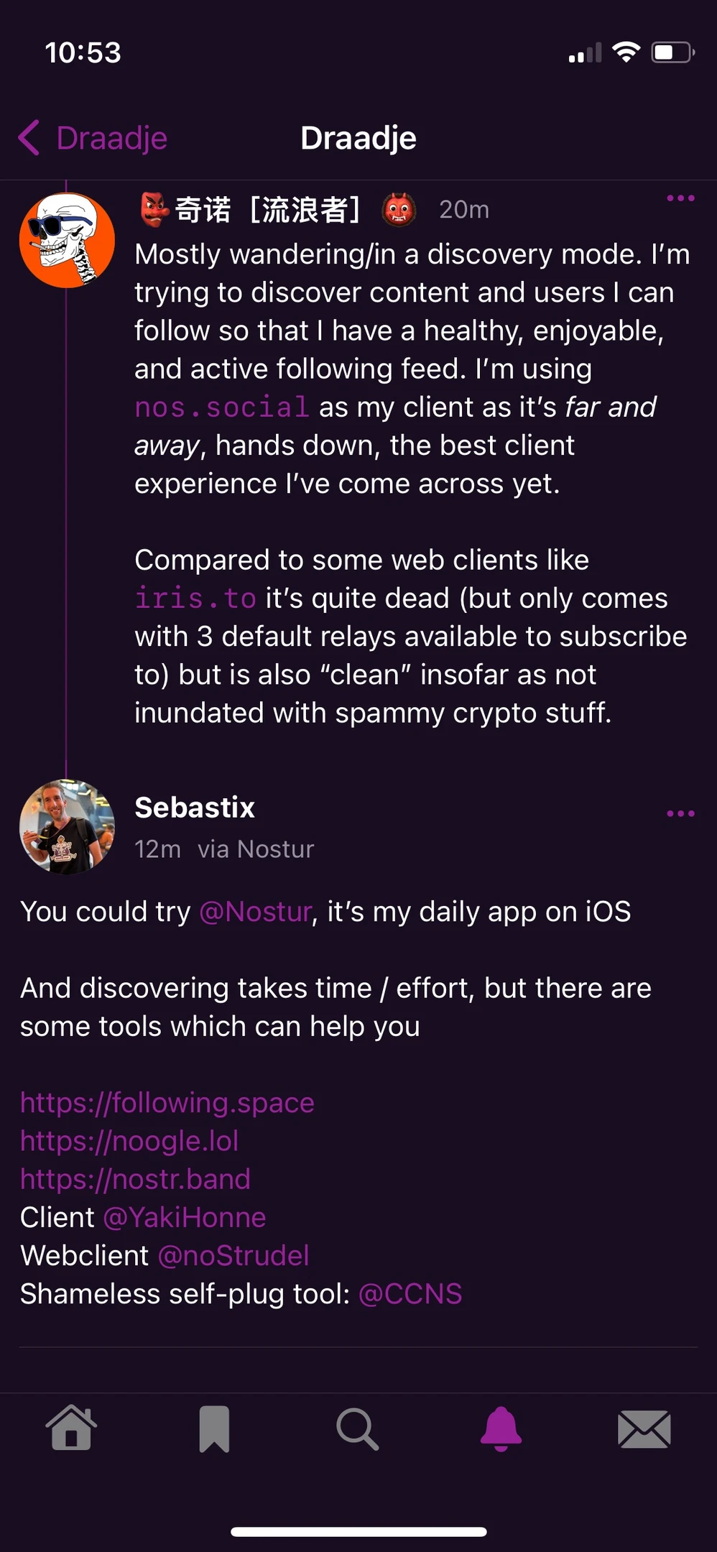Tap the @noStrudel mention
This screenshot has height=1552, width=717.
[x=233, y=1255]
